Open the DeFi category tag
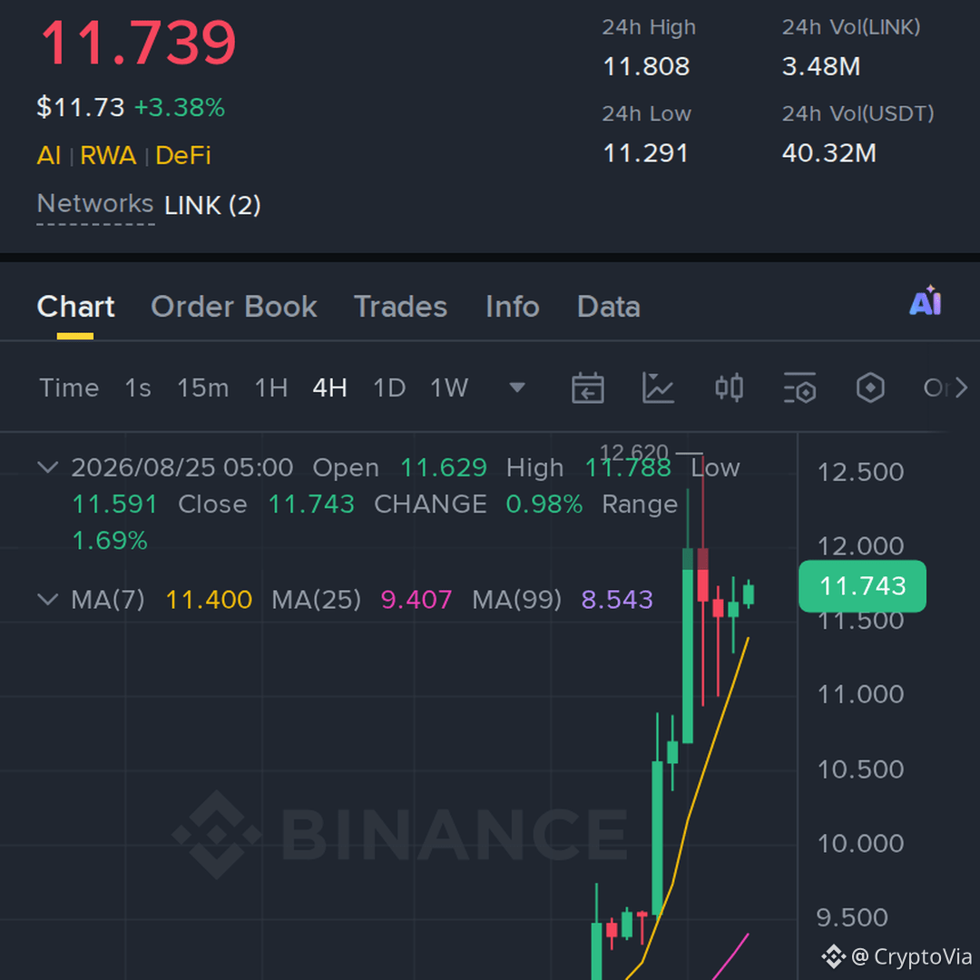980x980 pixels. tap(183, 156)
